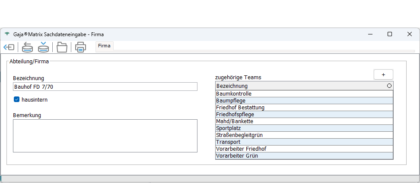Open the folder icon in toolbar
420x183 pixels.
[62, 47]
